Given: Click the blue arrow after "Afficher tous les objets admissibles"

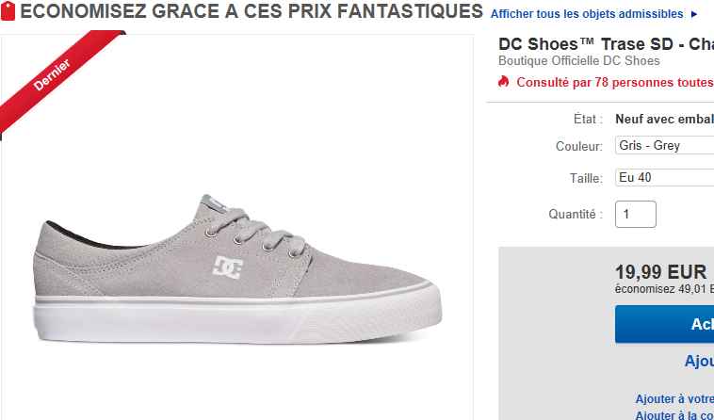Looking at the screenshot, I should pos(694,15).
